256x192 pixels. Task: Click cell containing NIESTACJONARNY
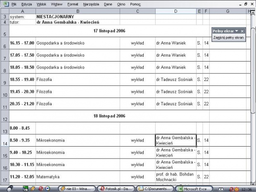pyautogui.click(x=78, y=17)
